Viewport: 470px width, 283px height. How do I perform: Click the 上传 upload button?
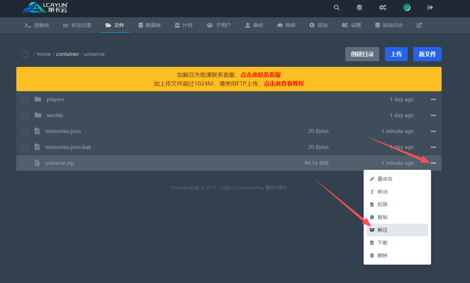pyautogui.click(x=396, y=54)
